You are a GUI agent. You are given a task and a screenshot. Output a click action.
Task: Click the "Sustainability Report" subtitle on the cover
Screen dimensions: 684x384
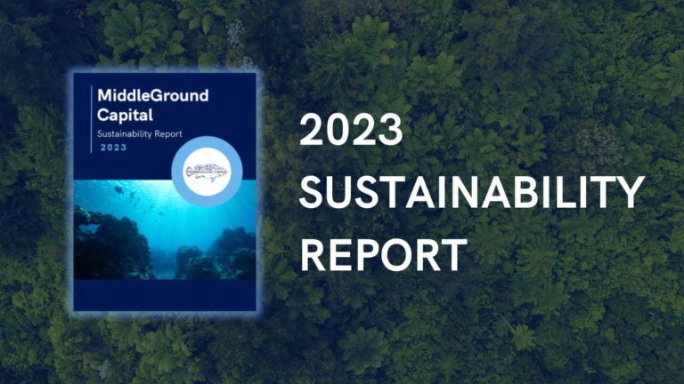(140, 133)
